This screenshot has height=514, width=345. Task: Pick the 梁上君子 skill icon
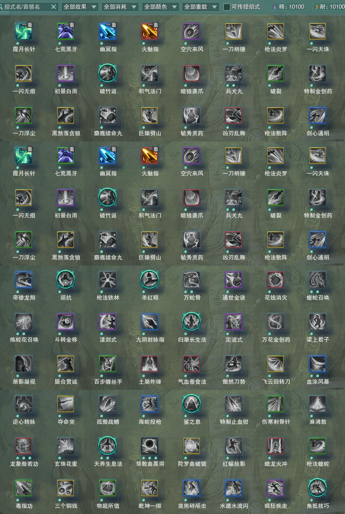click(318, 322)
